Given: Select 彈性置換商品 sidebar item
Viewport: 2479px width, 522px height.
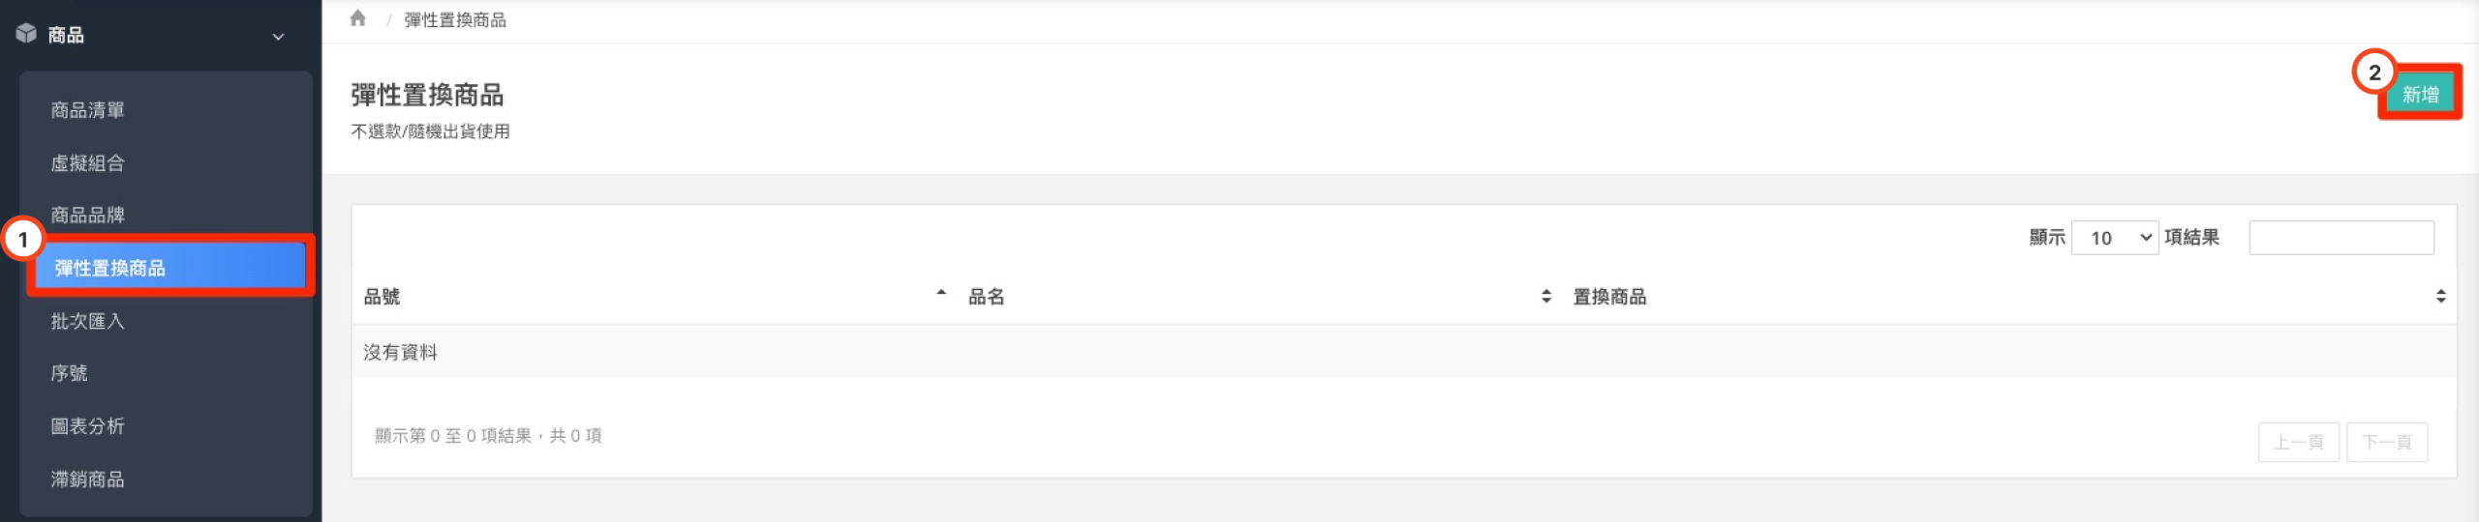Looking at the screenshot, I should (x=110, y=268).
